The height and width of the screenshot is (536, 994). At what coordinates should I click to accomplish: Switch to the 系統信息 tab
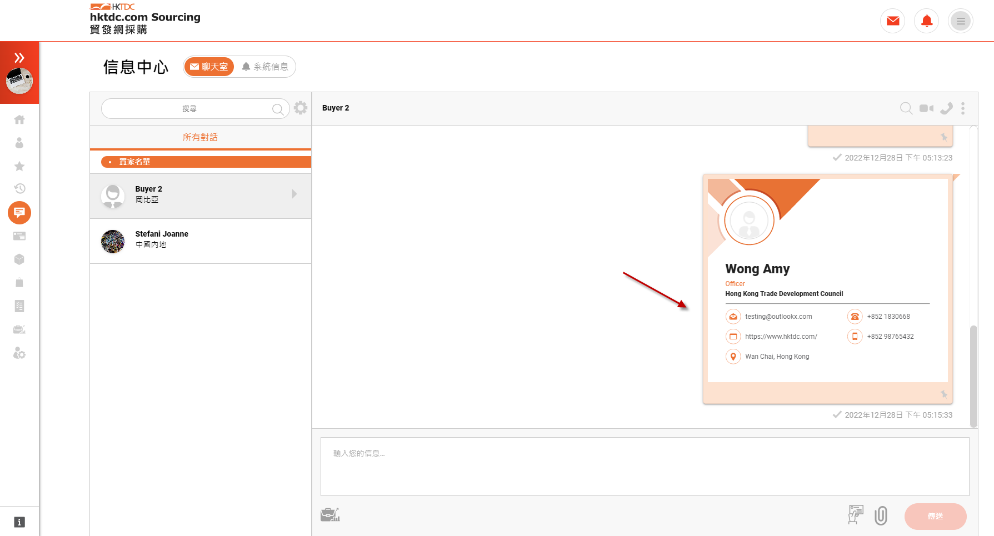pyautogui.click(x=265, y=67)
